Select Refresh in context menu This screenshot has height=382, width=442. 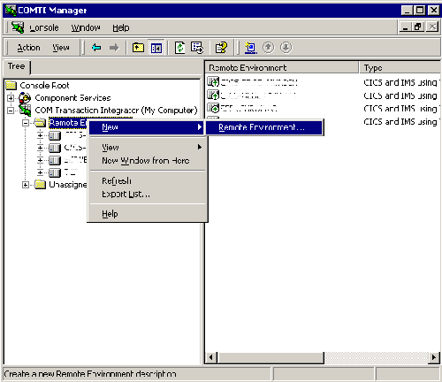pos(147,180)
